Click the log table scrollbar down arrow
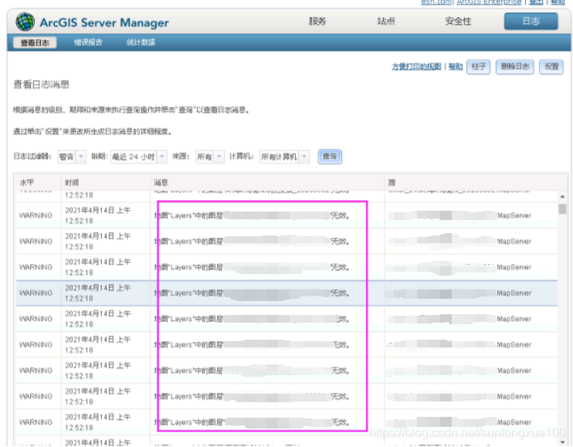The width and height of the screenshot is (573, 447). pos(562,442)
